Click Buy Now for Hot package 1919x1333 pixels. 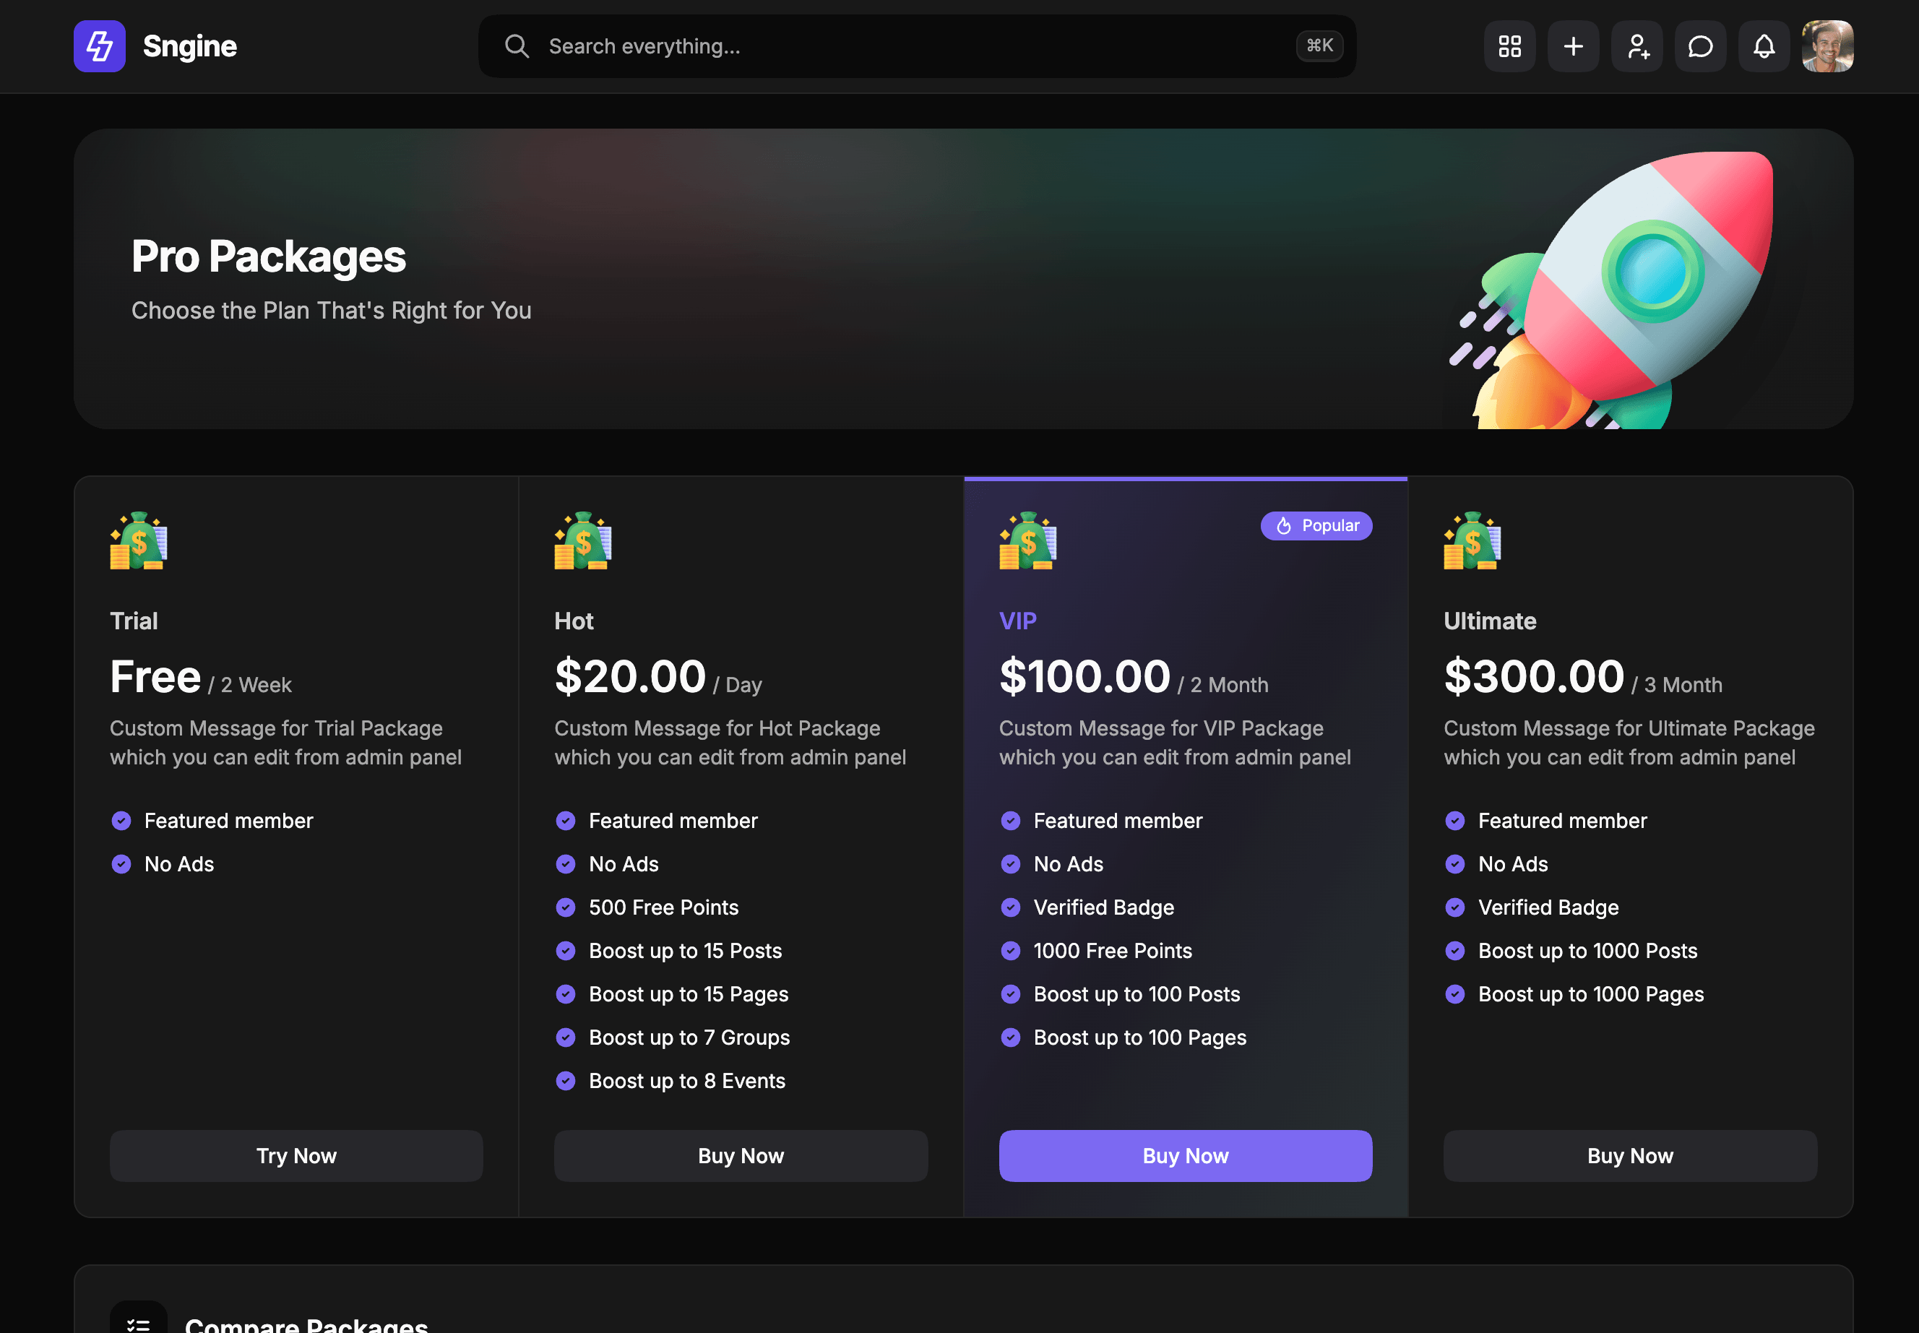click(741, 1155)
